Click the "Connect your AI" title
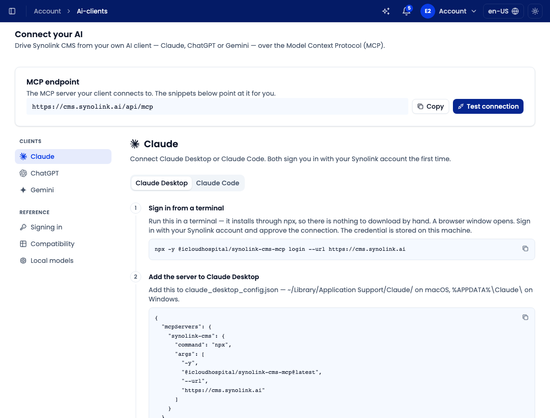550x418 pixels. pyautogui.click(x=49, y=34)
